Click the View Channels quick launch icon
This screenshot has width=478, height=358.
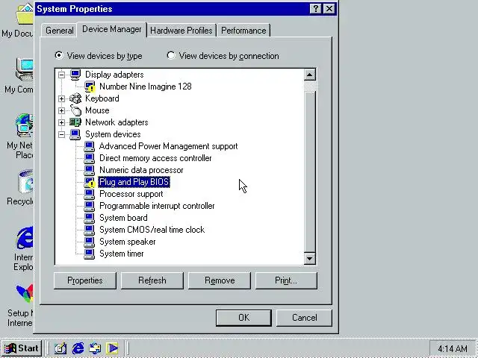[x=112, y=348]
